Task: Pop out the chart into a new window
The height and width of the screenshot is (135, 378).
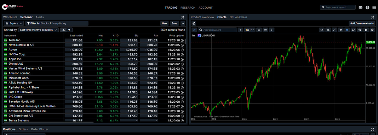Action: click(x=194, y=23)
